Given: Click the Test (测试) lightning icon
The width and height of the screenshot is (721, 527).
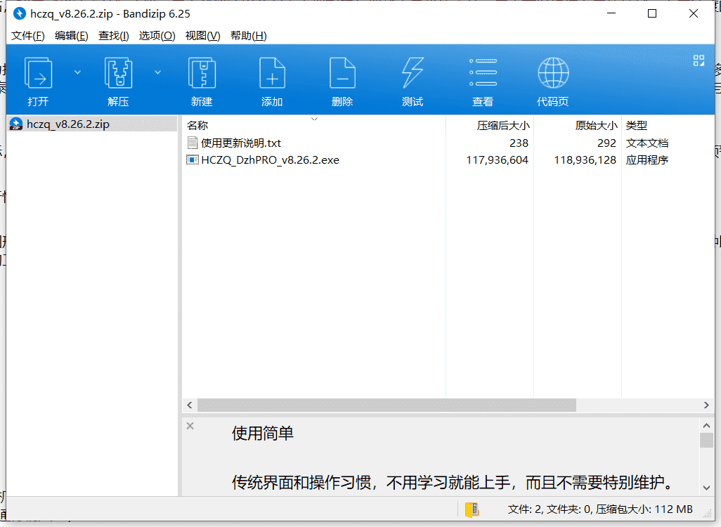Looking at the screenshot, I should (x=413, y=72).
